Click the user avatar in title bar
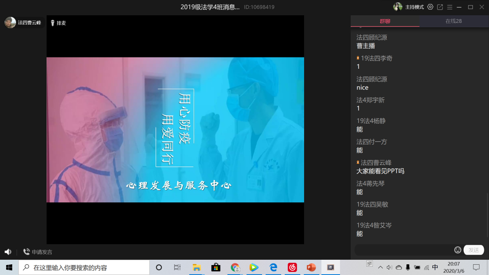 click(398, 7)
